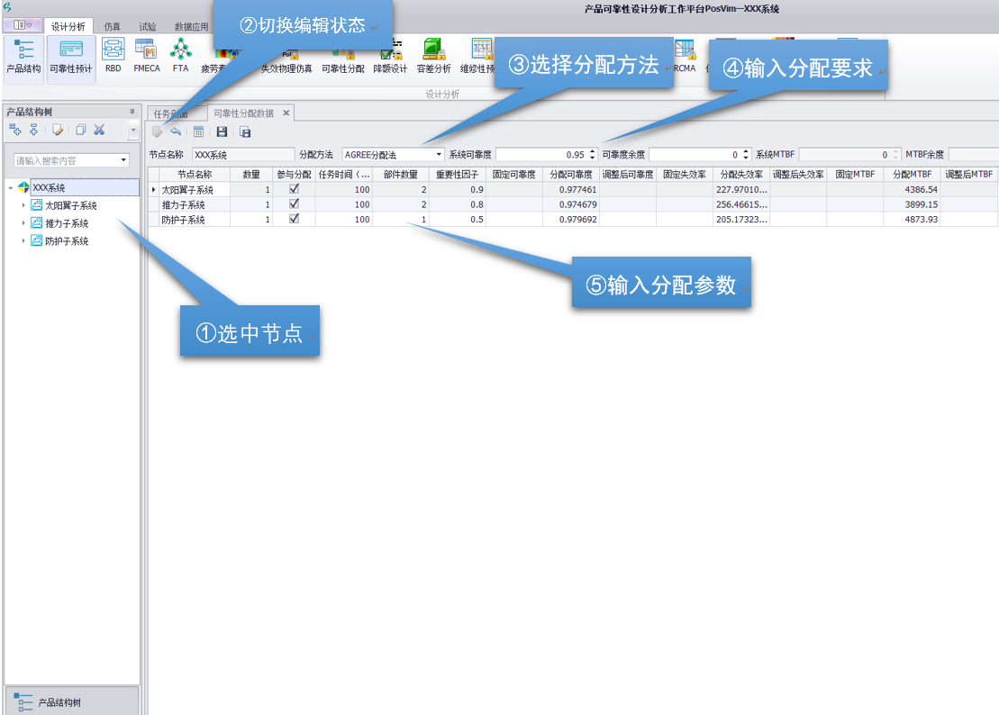Click the 任务时间 column header
This screenshot has height=715, width=999.
[343, 174]
